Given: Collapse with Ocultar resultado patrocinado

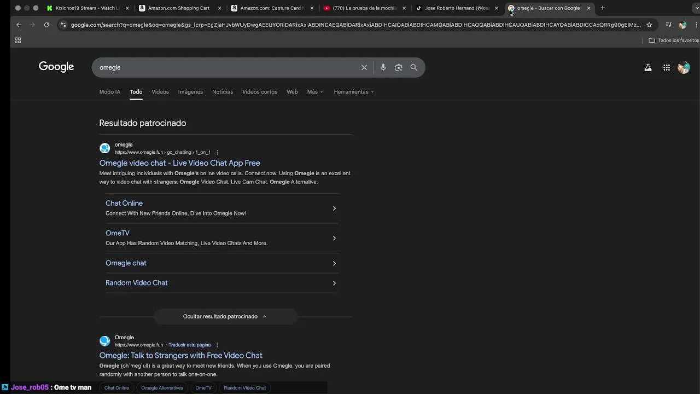Looking at the screenshot, I should [x=225, y=316].
